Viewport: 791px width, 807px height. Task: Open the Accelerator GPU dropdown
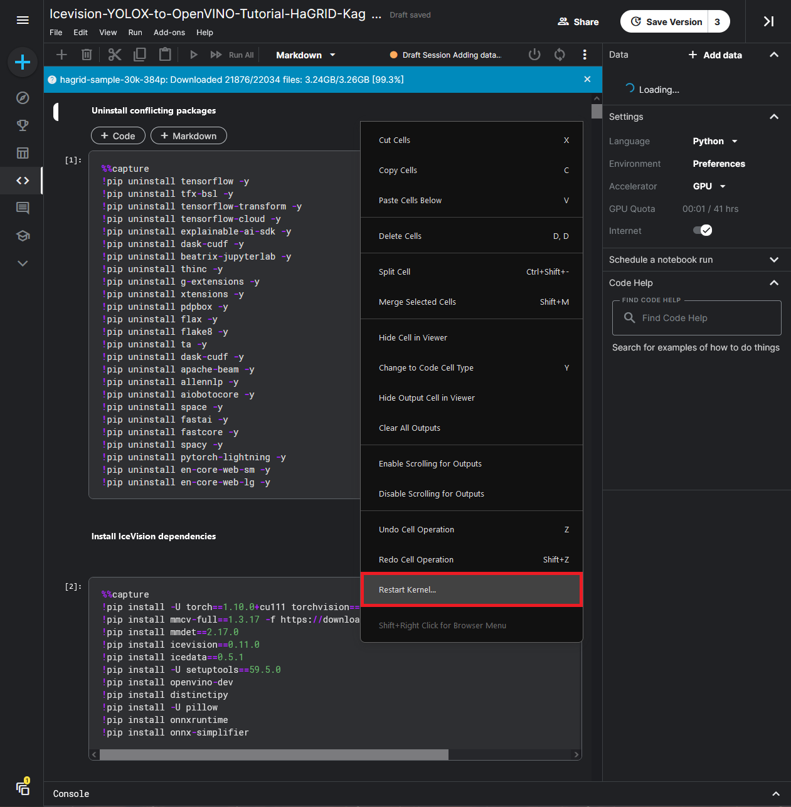[x=709, y=186]
